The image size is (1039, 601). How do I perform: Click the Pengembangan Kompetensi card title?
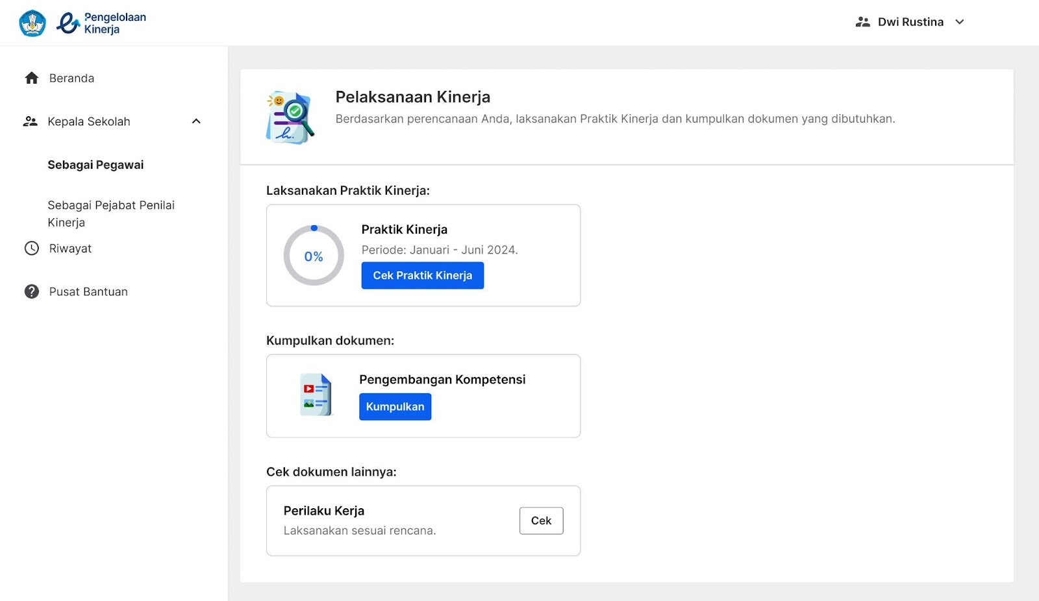click(x=442, y=380)
